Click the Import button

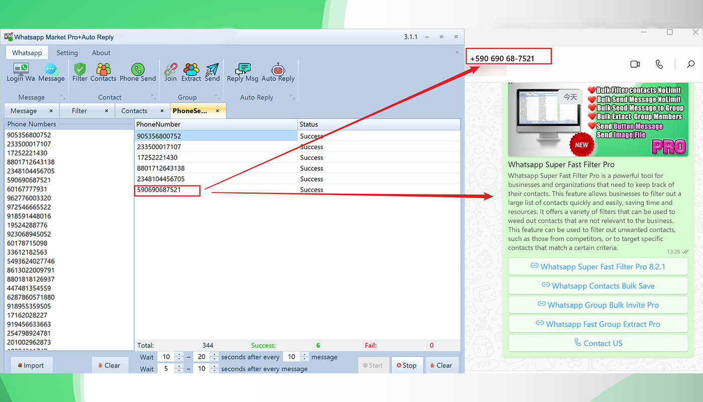tap(31, 365)
